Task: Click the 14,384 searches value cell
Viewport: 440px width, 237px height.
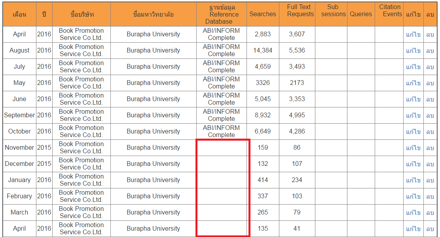Action: click(263, 51)
